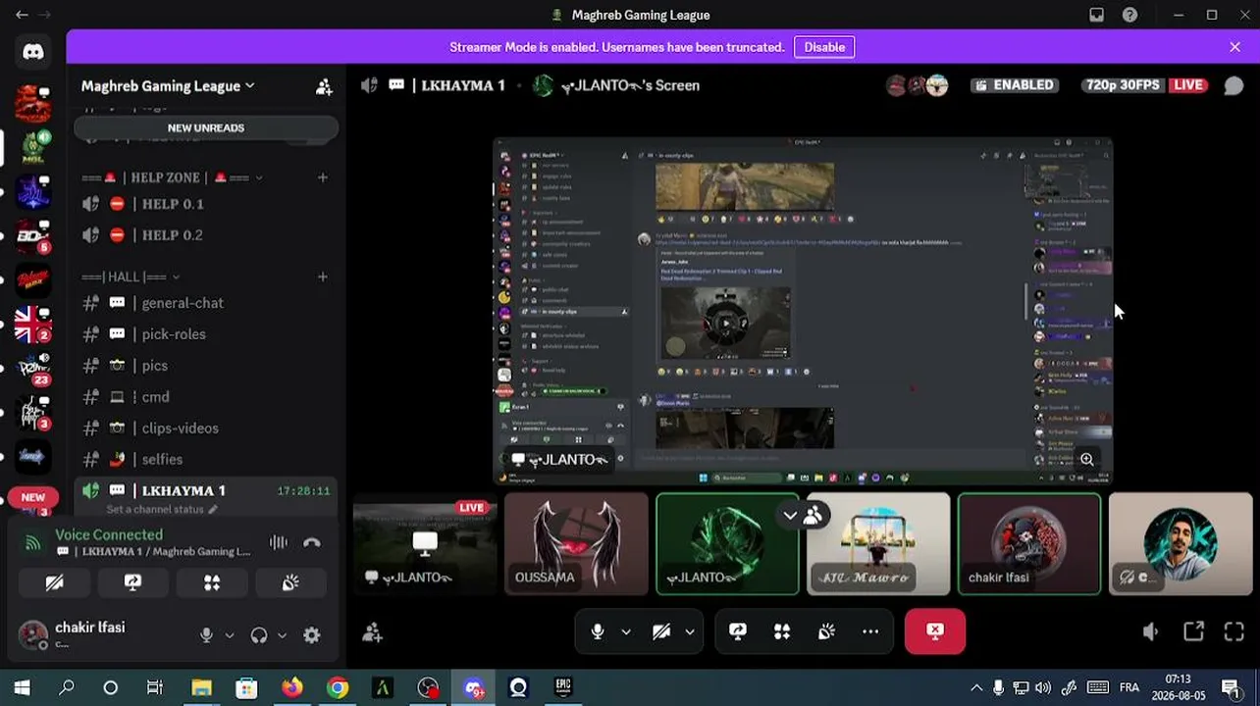The height and width of the screenshot is (706, 1260).
Task: Open JLANTO's LIVE stream thumbnail
Action: click(x=425, y=544)
